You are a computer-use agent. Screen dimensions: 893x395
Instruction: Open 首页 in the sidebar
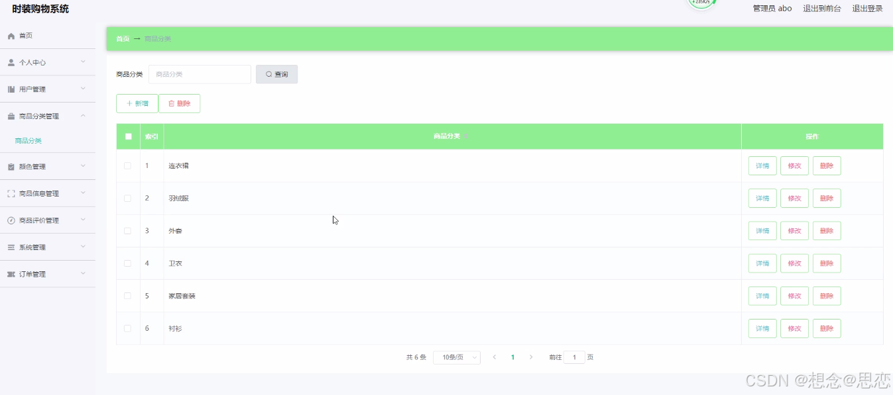(x=48, y=36)
